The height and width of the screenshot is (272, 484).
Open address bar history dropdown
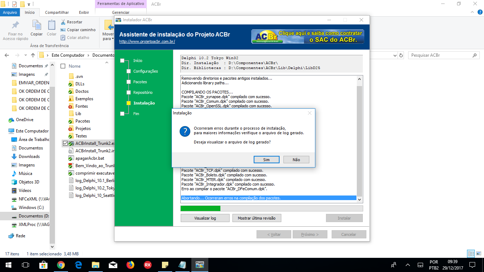(x=395, y=56)
